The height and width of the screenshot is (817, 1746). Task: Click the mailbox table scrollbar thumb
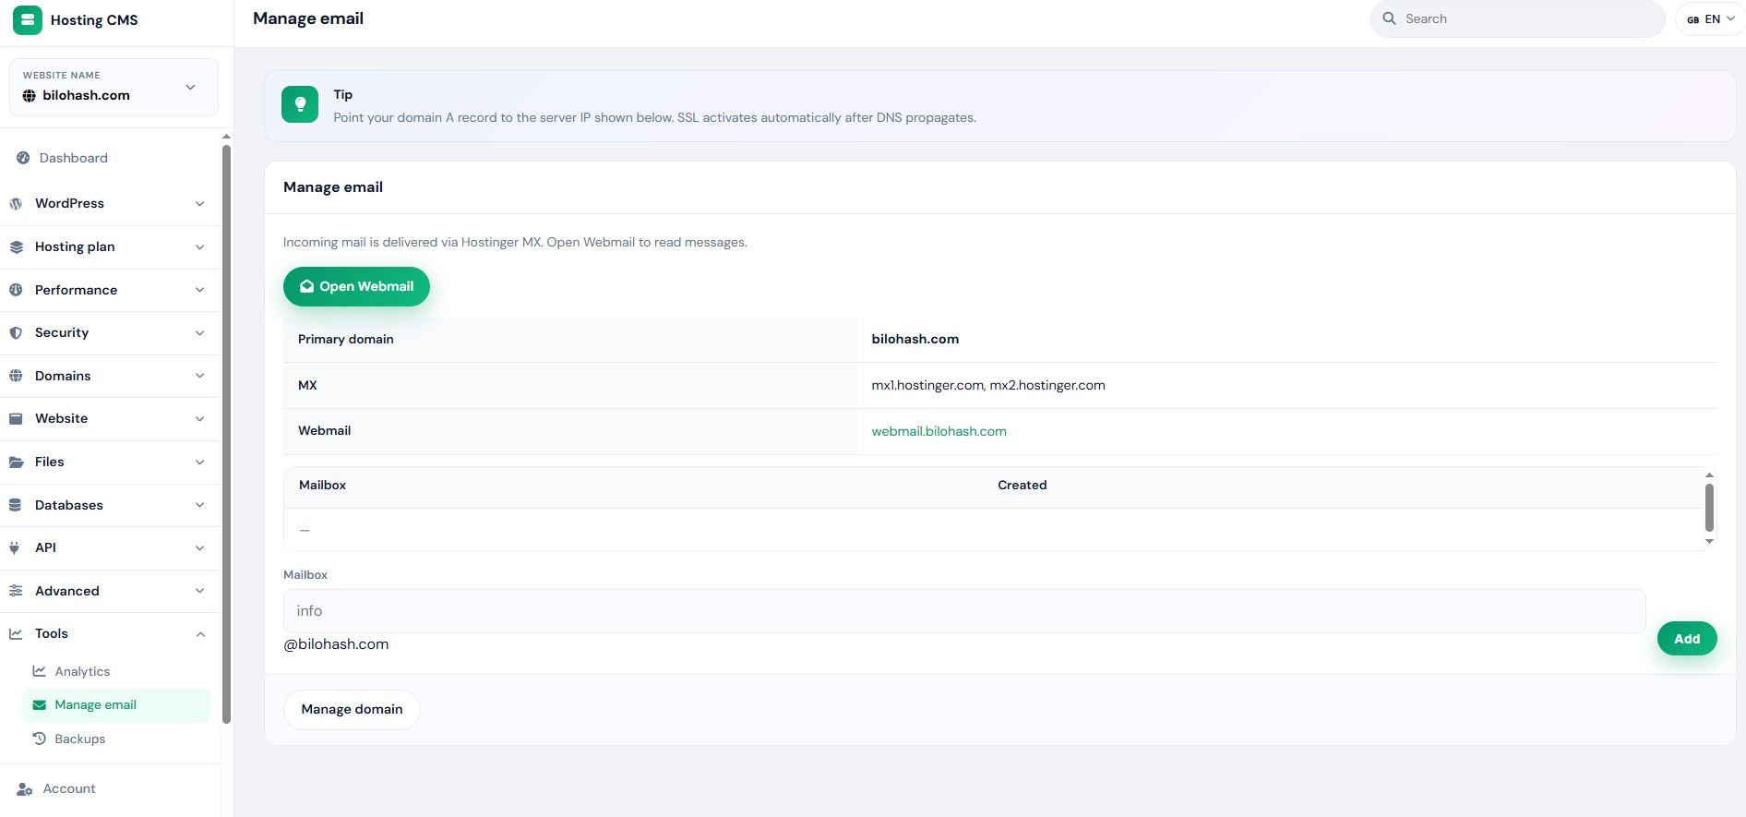[x=1709, y=507]
